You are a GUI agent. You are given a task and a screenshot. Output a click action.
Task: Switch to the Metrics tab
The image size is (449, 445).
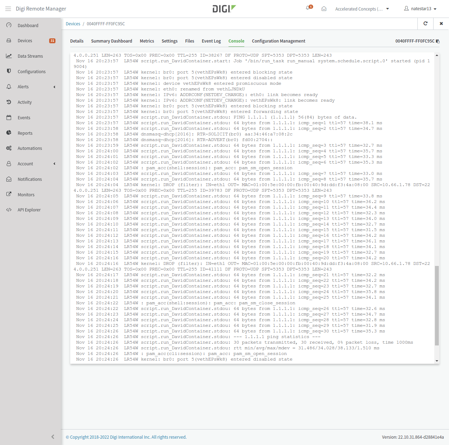coord(147,41)
